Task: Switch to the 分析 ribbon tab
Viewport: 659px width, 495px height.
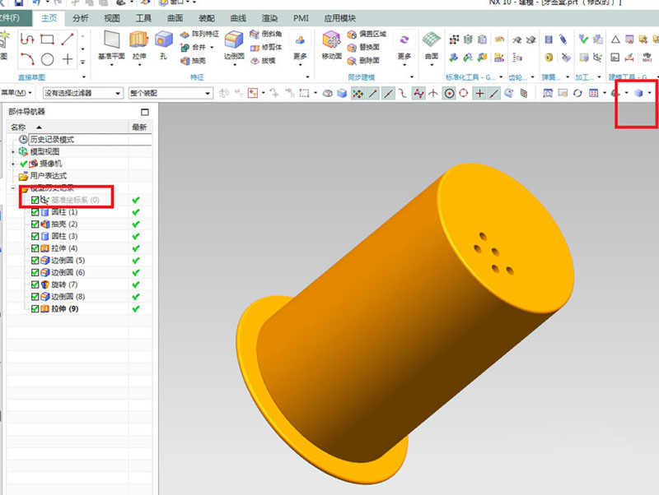Action: (80, 18)
